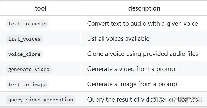Image resolution: width=207 pixels, height=108 pixels.
Task: Click the word 'Clone' in description column
Action: [95, 54]
